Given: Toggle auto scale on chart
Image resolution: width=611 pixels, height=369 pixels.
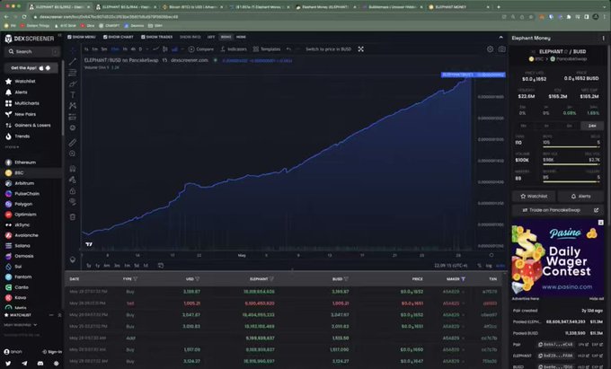Looking at the screenshot, I should (500, 266).
